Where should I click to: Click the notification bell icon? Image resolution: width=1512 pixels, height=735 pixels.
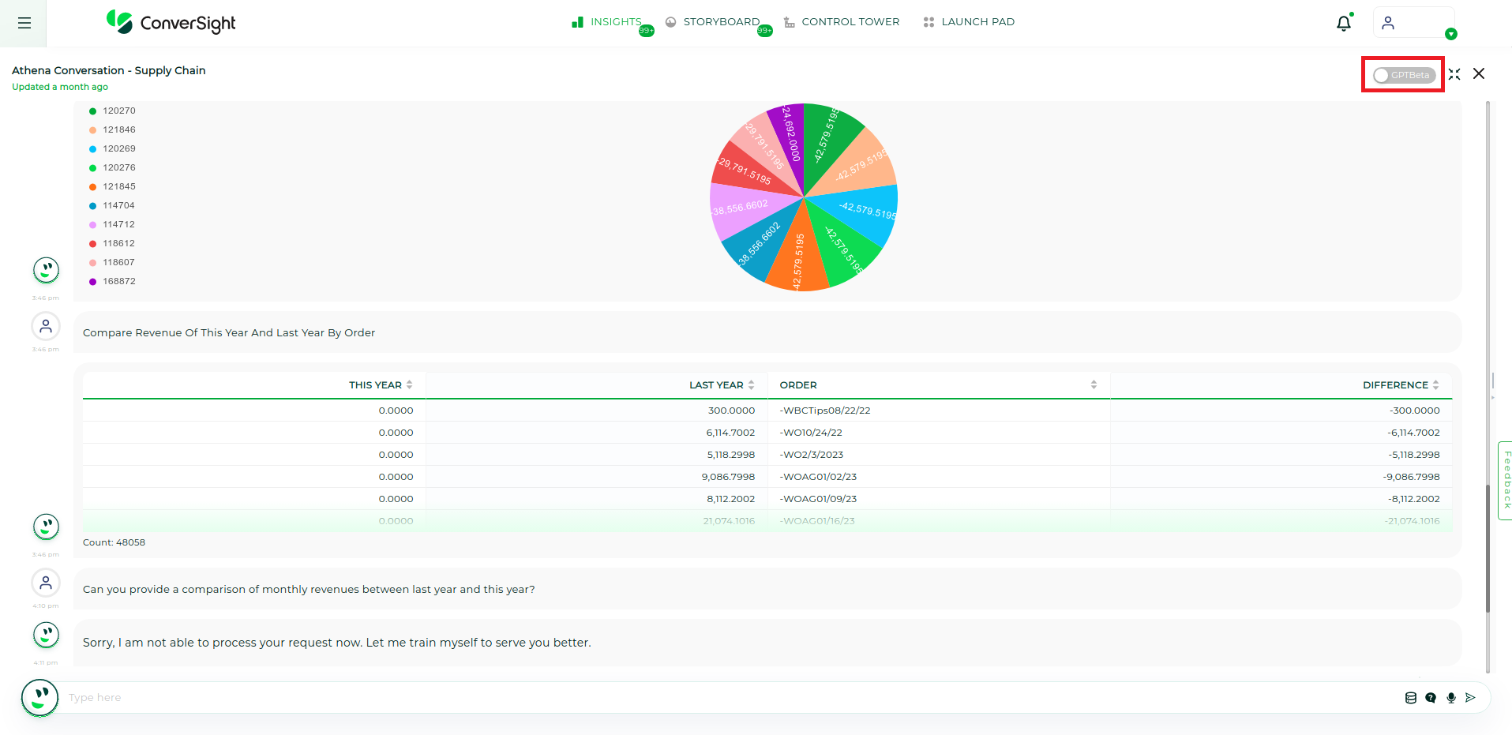1343,23
